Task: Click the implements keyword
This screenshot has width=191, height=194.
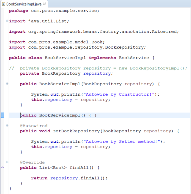Action: [102, 58]
